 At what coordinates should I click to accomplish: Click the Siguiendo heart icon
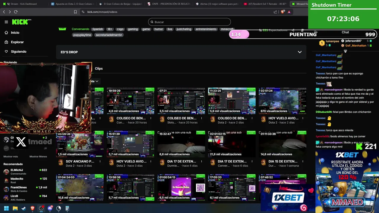point(6,51)
